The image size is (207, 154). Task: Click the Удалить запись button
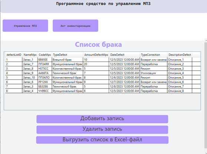point(102,130)
